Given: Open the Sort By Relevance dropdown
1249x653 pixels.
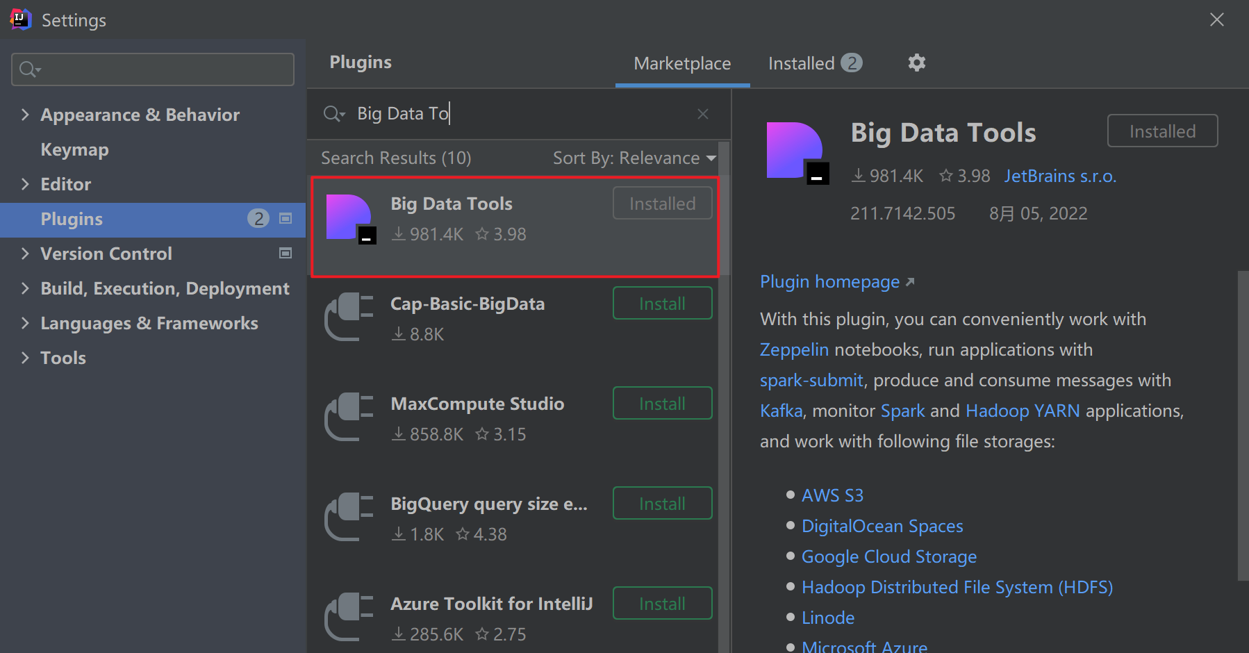Looking at the screenshot, I should click(x=634, y=158).
